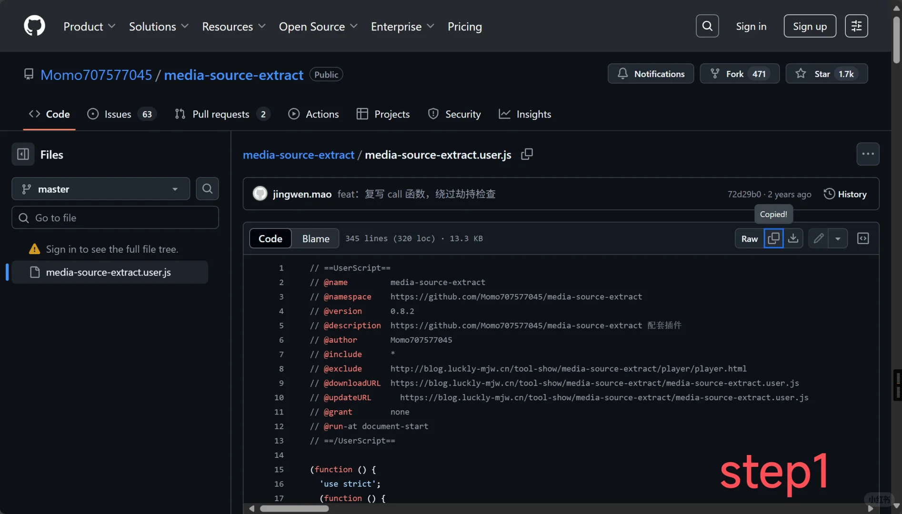This screenshot has height=514, width=902.
Task: Search files with magnifier button beside branch
Action: pos(207,189)
